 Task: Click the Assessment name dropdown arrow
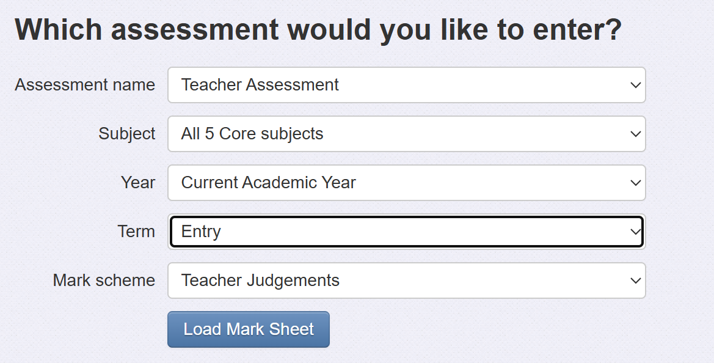tap(635, 85)
